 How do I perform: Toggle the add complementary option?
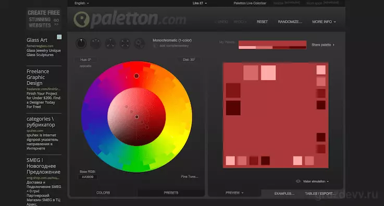(171, 45)
